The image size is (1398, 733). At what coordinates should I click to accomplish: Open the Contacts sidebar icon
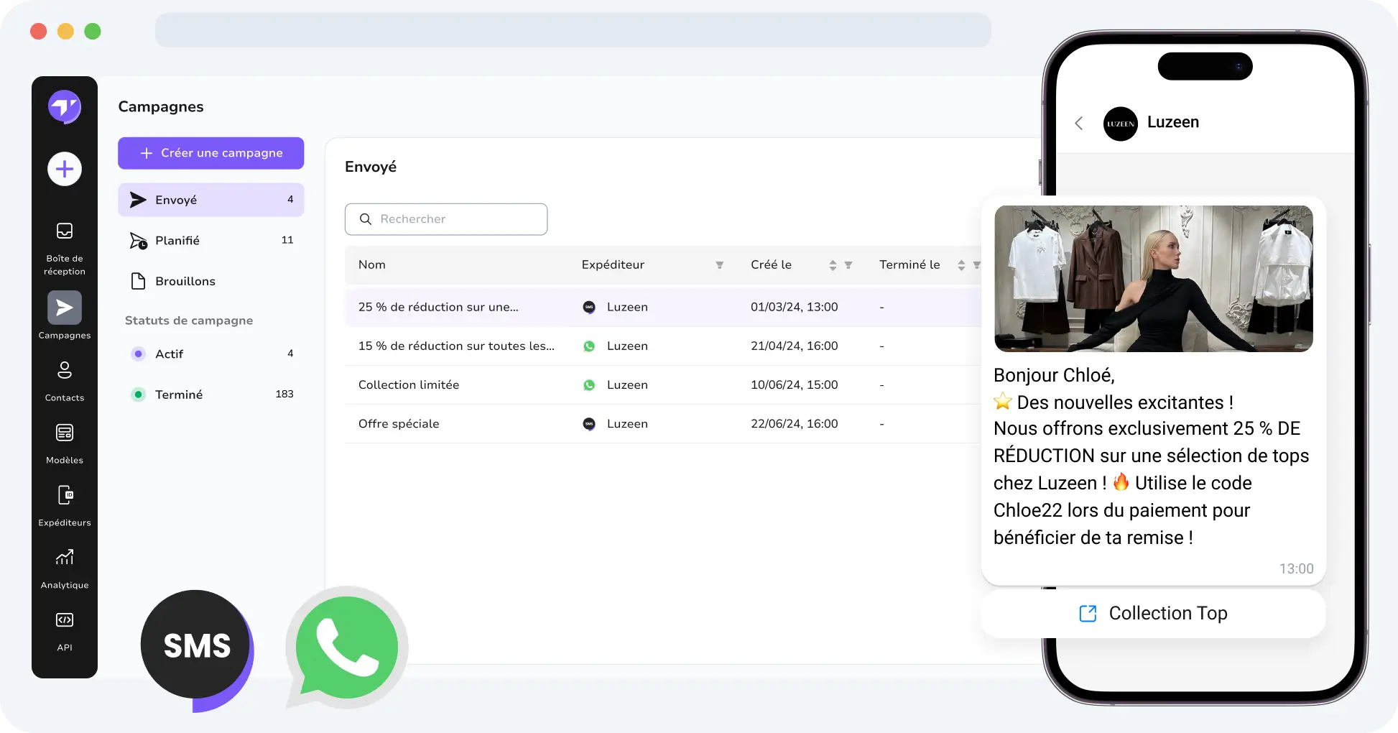(x=65, y=370)
